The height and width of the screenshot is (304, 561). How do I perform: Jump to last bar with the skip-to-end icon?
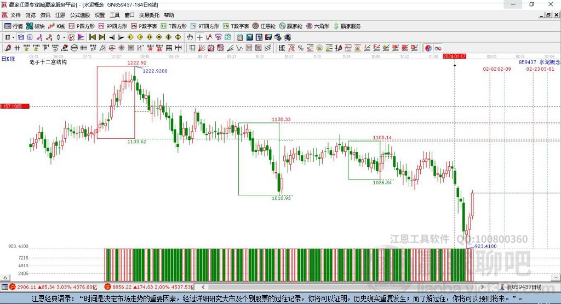tap(102, 37)
